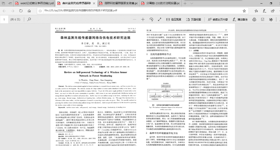Share this page

click(x=273, y=11)
